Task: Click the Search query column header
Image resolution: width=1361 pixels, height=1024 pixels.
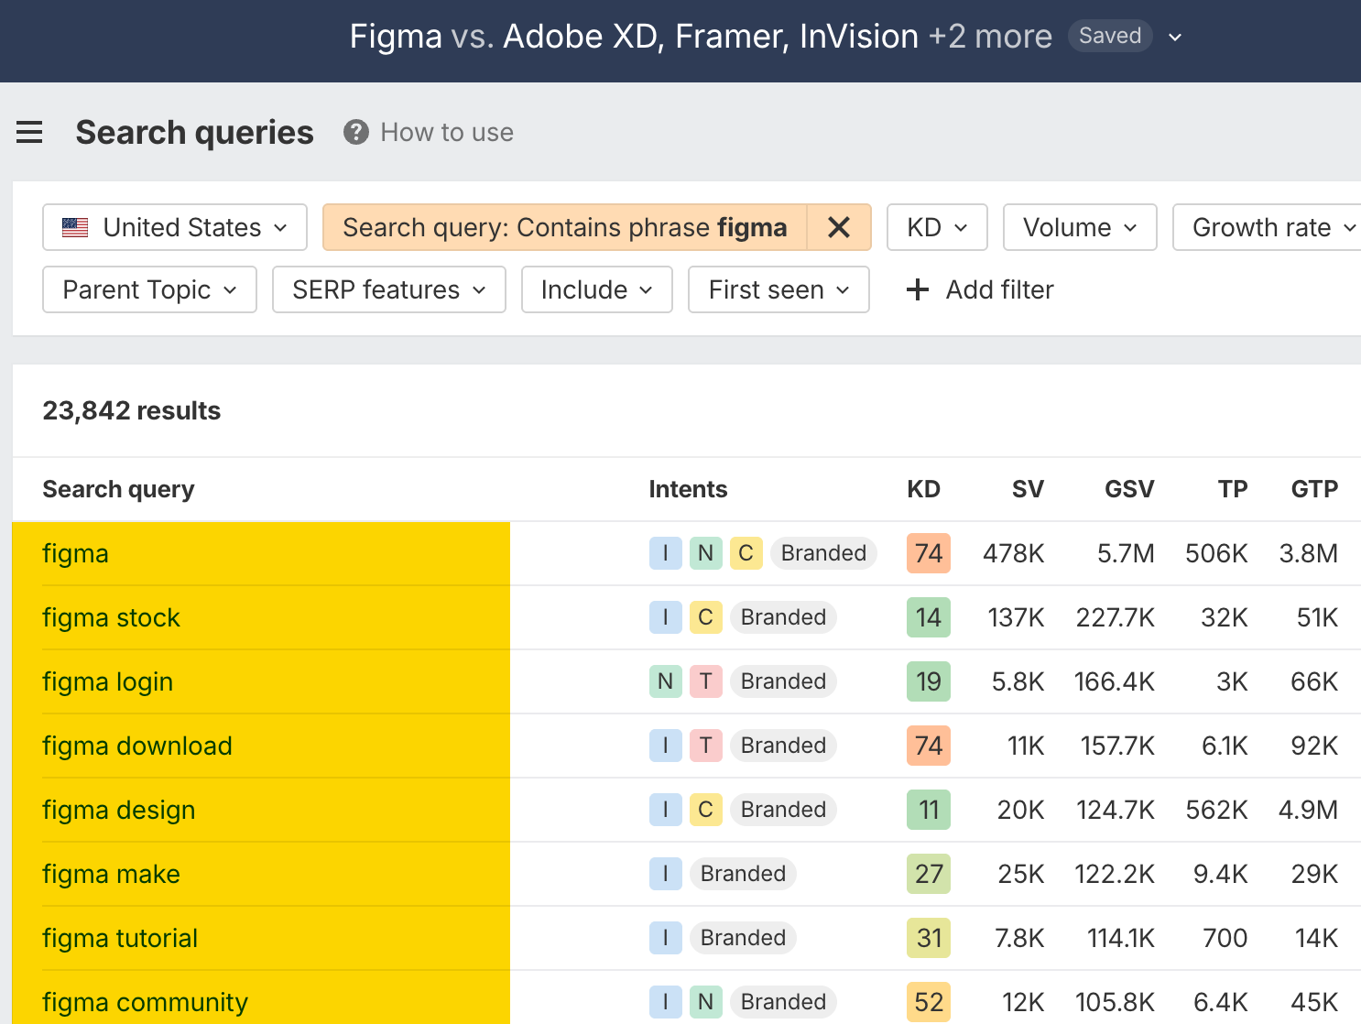Action: click(118, 489)
